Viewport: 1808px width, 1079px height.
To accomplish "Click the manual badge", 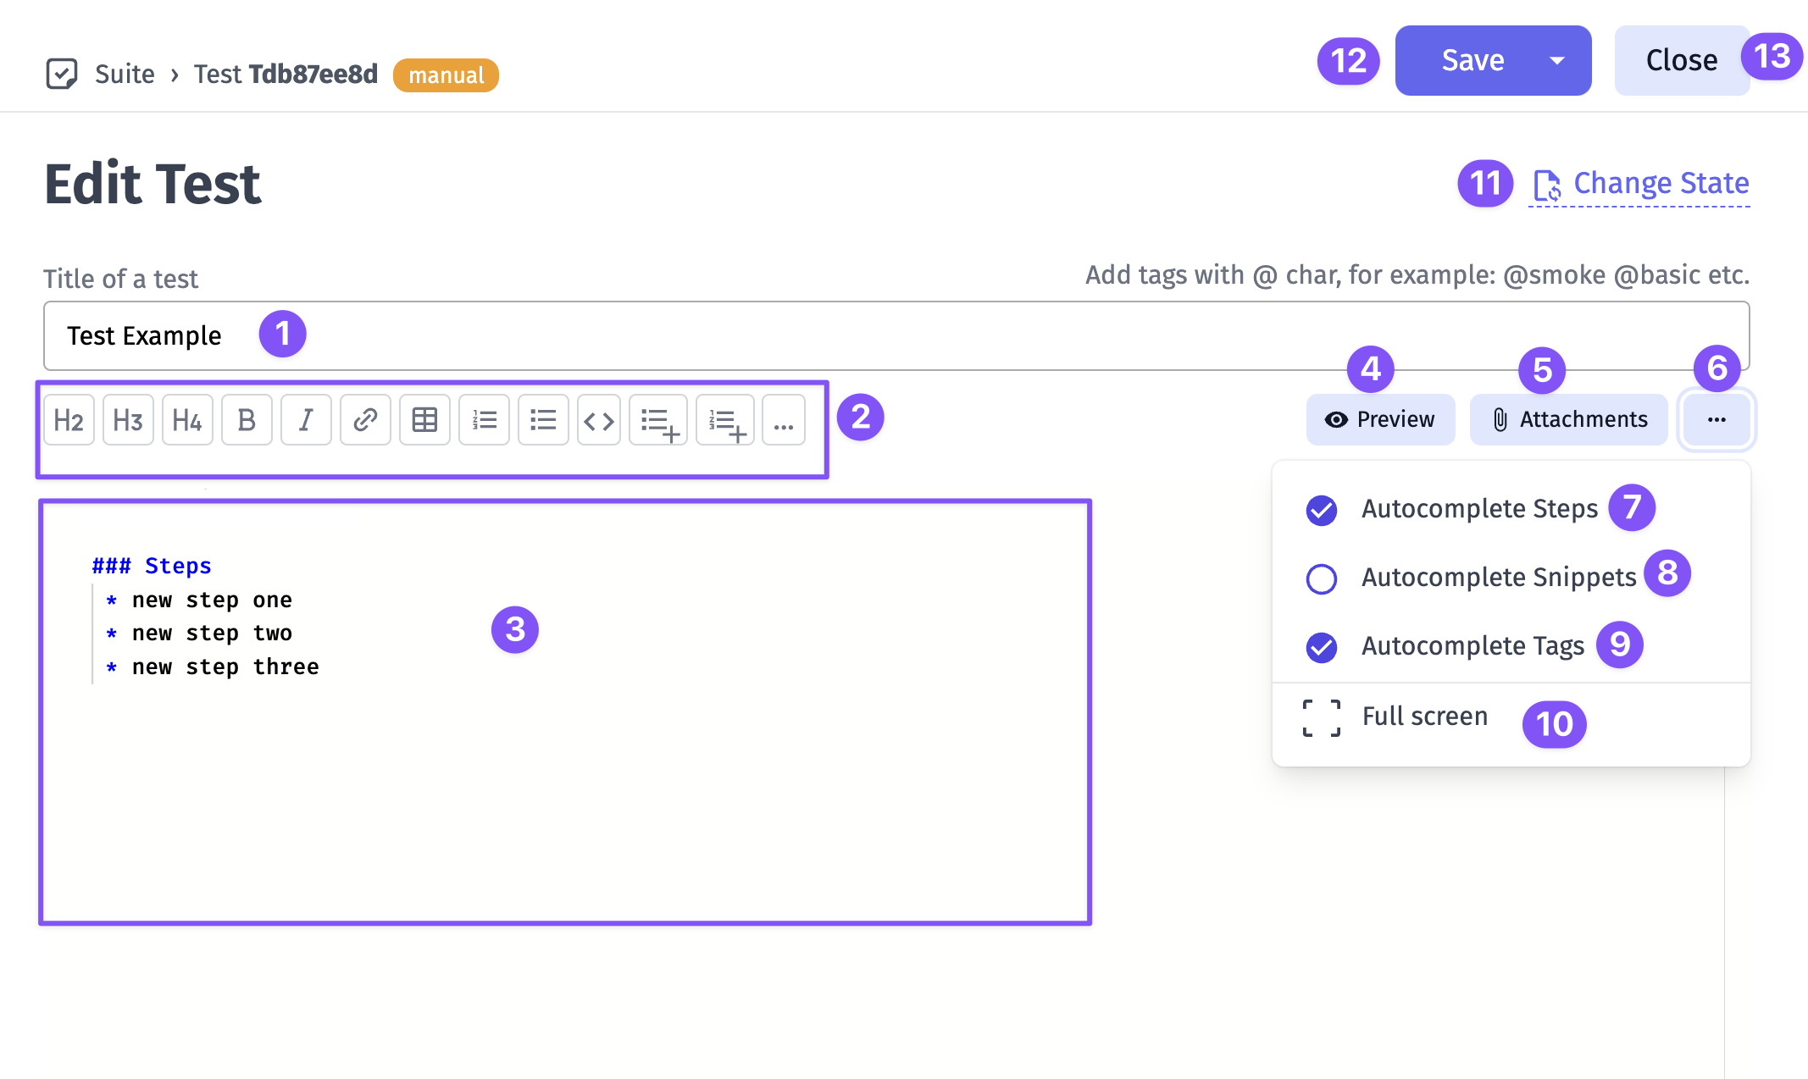I will 446,75.
